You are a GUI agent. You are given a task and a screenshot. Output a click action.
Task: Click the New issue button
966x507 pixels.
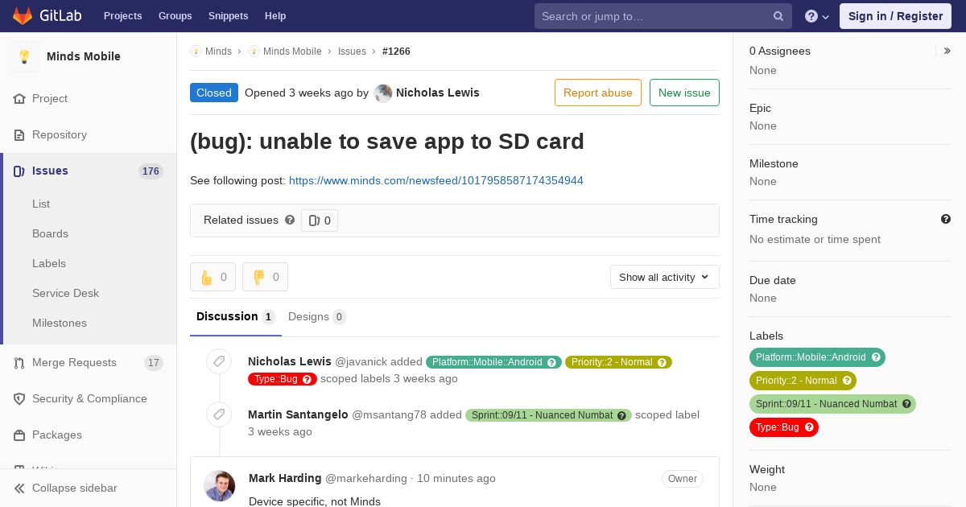point(684,93)
